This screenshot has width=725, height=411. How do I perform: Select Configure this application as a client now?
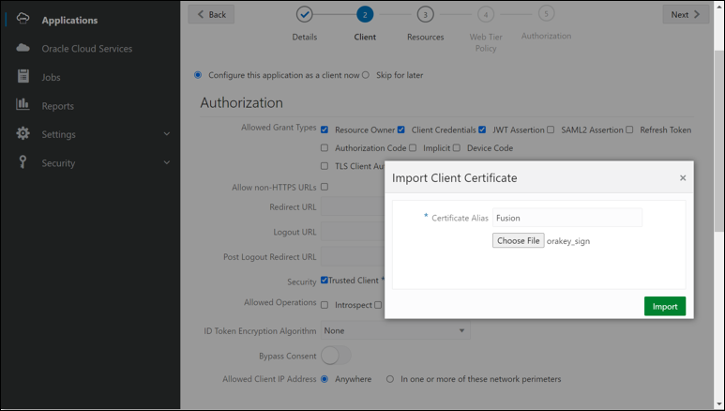198,75
